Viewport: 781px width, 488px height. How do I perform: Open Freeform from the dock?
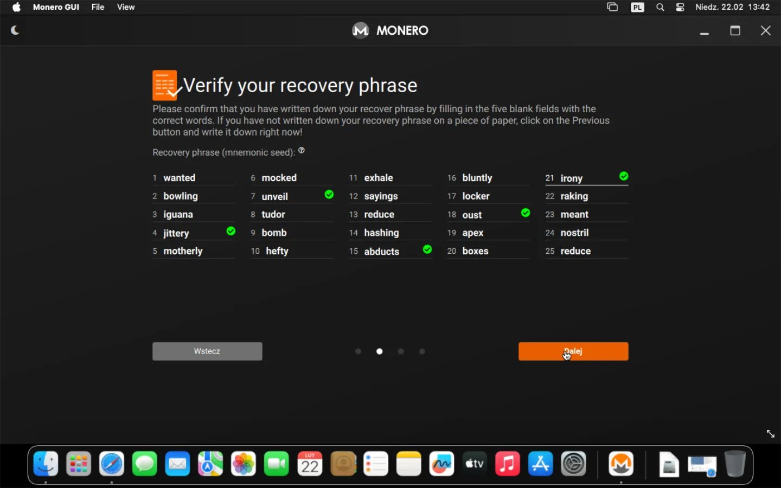(442, 464)
